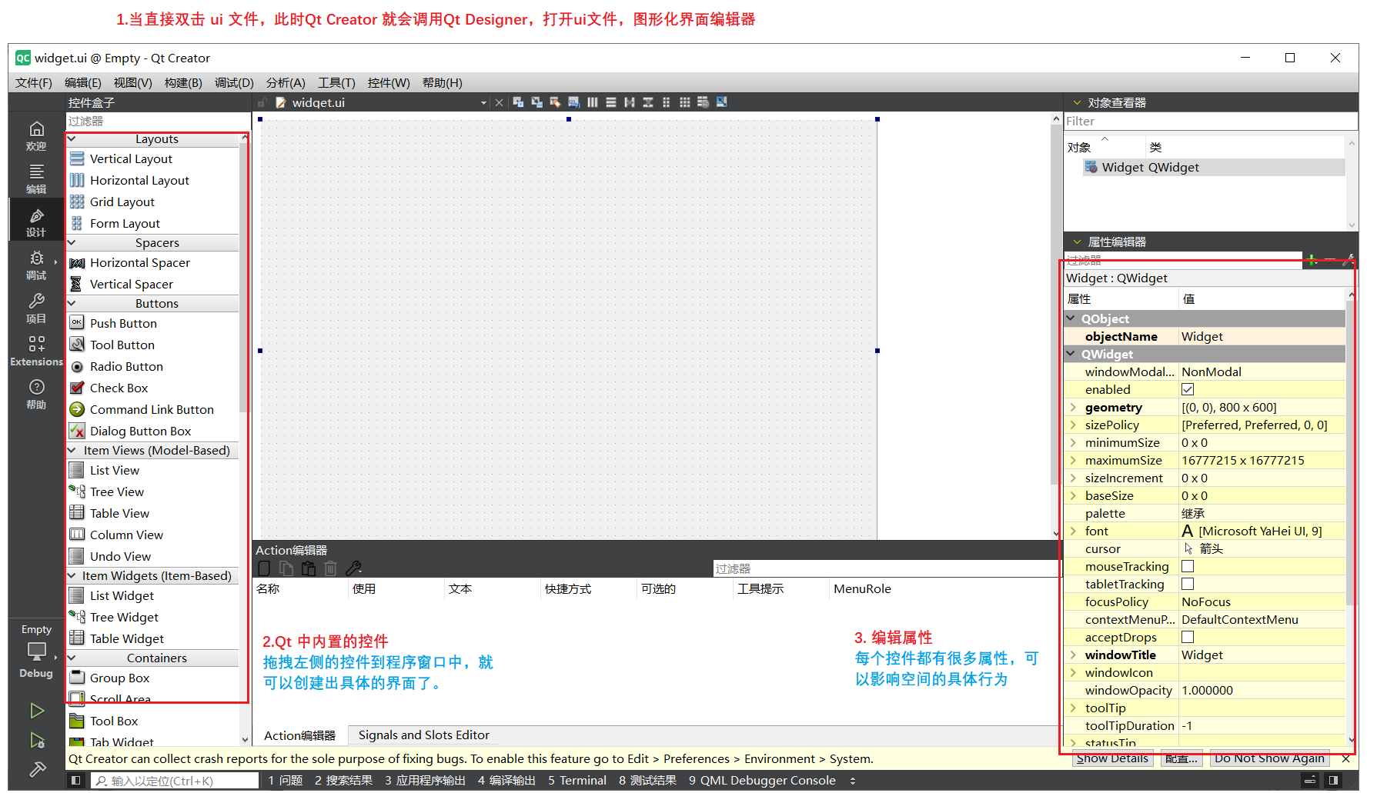
Task: Click the 配置... button
Action: pos(1181,758)
